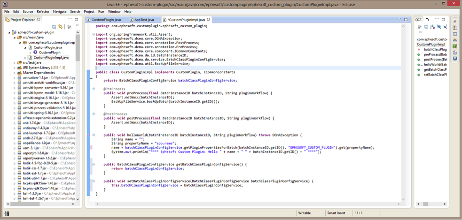Click CustomPlugin interface icon in tree
Image resolution: width=462 pixels, height=220 pixels.
(35, 53)
